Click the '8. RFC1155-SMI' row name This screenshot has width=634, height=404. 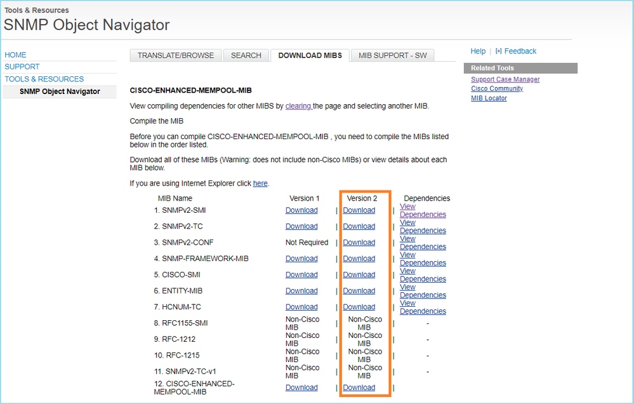pos(181,323)
